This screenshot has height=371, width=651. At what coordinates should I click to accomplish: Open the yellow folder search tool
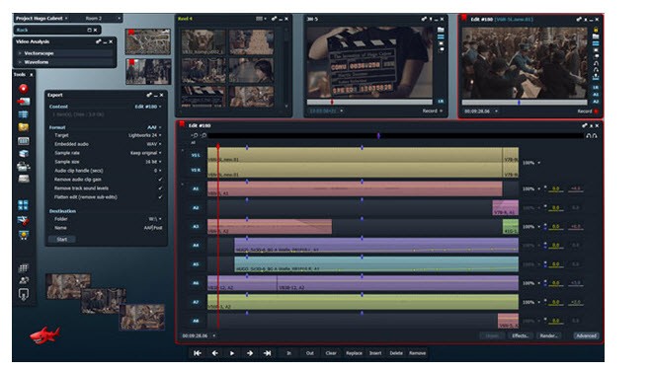coord(24,127)
